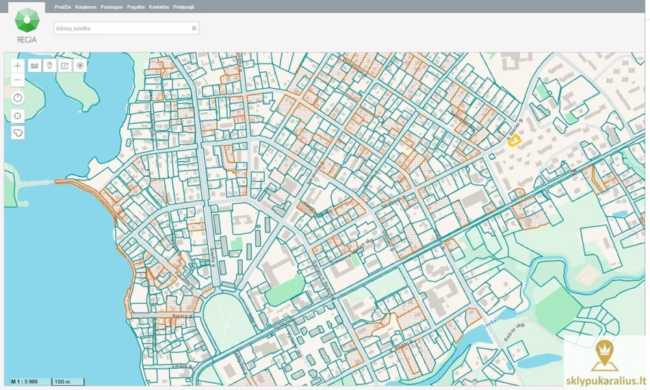The width and height of the screenshot is (650, 390).
Task: Go to the Pagalba help page
Action: [x=135, y=7]
